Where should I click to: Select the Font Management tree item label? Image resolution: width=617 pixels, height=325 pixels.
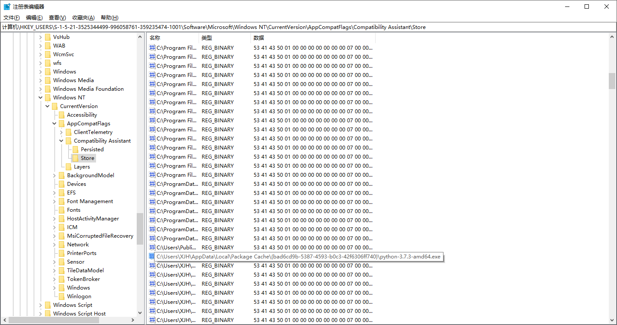tap(90, 201)
